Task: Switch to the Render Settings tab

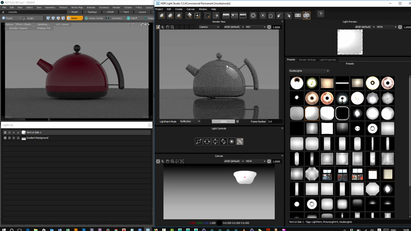Action: click(x=307, y=60)
